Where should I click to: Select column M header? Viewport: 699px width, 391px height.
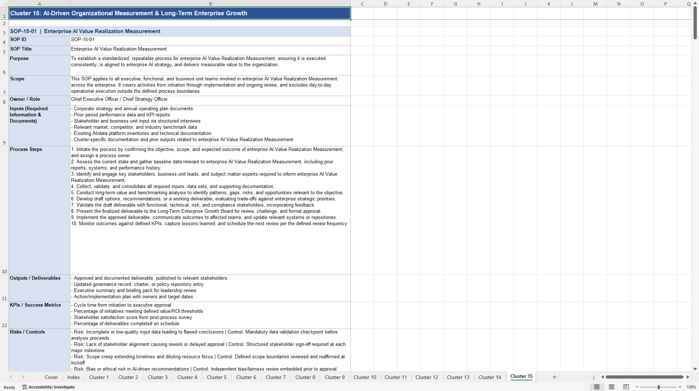[x=595, y=4]
